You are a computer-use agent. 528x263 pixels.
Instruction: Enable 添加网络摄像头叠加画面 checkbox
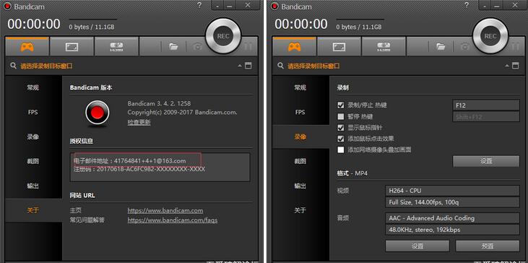point(341,150)
